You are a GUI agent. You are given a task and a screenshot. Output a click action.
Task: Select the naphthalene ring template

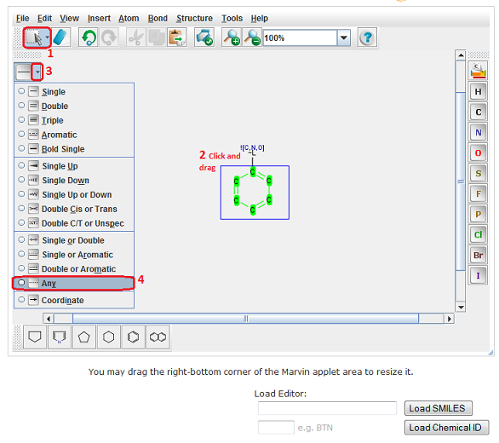coord(158,337)
